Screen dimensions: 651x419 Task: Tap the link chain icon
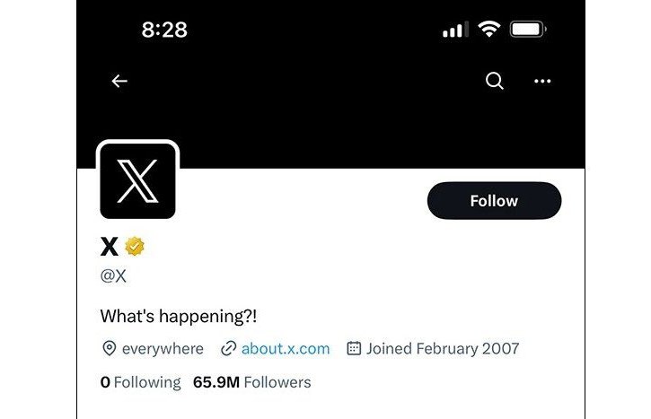[228, 348]
